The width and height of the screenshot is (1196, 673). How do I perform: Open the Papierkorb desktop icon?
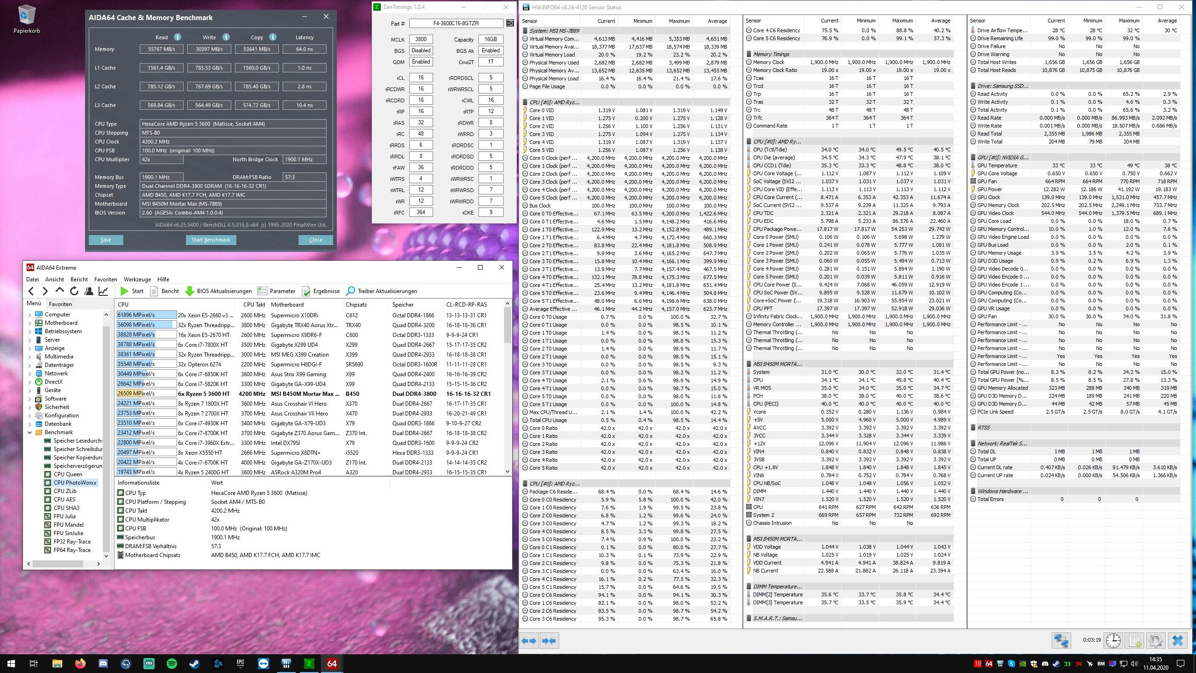pyautogui.click(x=27, y=20)
